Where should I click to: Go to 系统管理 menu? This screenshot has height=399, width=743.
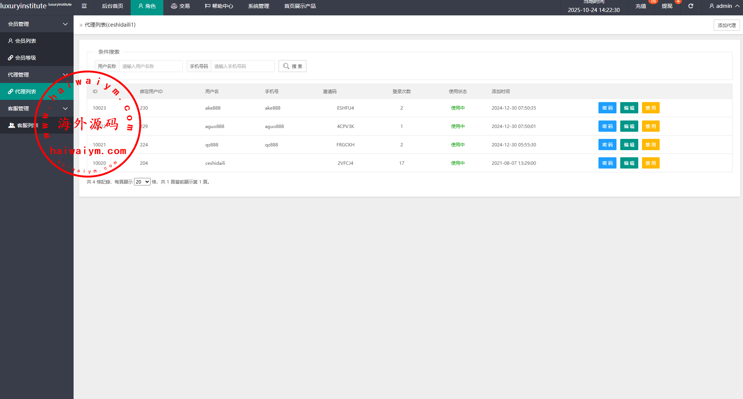pyautogui.click(x=258, y=6)
